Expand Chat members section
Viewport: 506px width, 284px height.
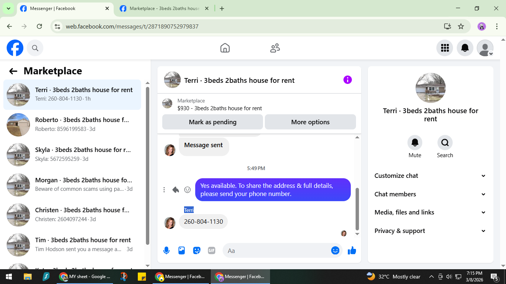[430, 194]
